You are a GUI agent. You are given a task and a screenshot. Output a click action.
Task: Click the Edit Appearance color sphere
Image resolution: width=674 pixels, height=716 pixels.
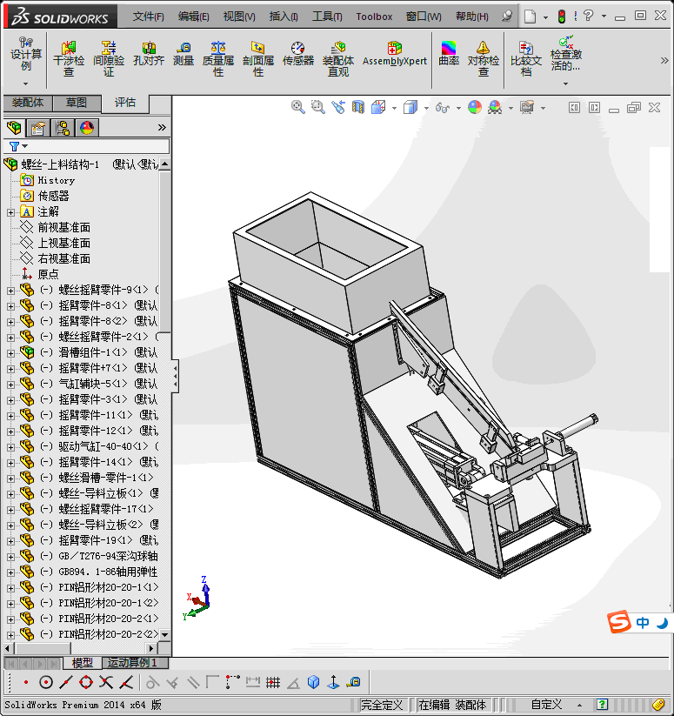click(x=475, y=107)
